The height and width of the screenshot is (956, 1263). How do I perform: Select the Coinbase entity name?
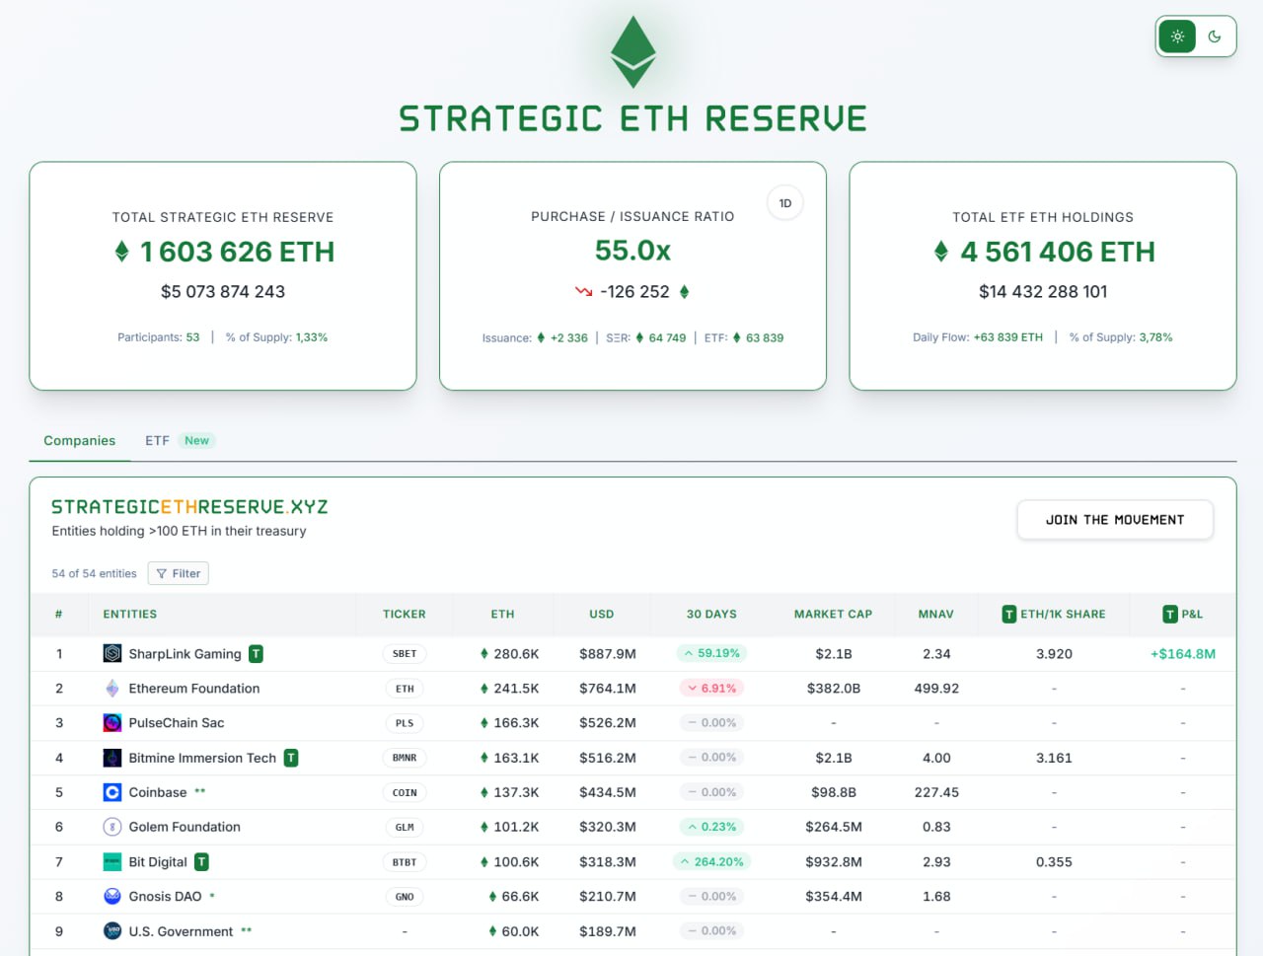158,792
